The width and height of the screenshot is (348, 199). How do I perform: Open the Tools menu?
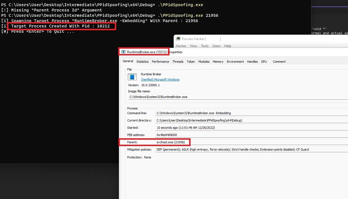point(205,46)
